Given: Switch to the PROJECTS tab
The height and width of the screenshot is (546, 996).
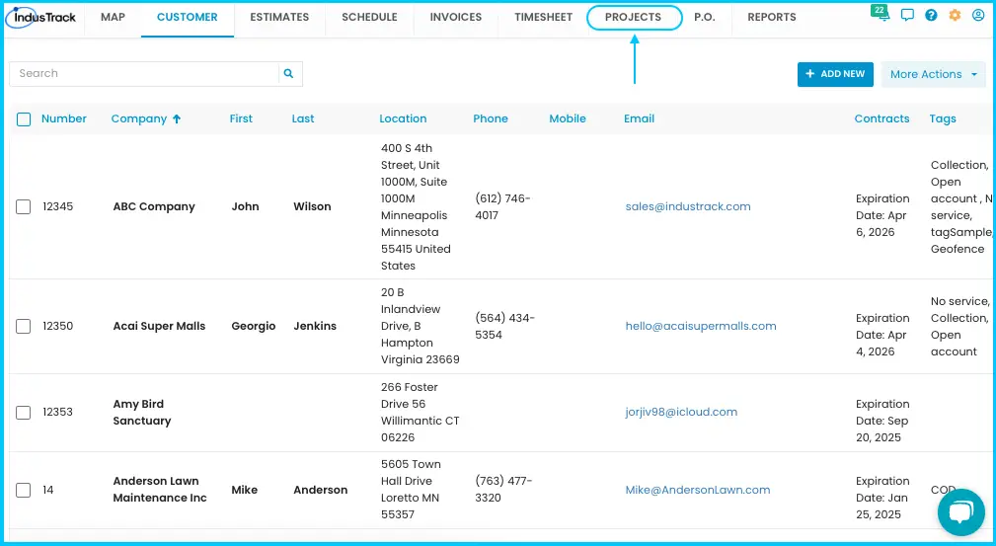Looking at the screenshot, I should point(634,17).
